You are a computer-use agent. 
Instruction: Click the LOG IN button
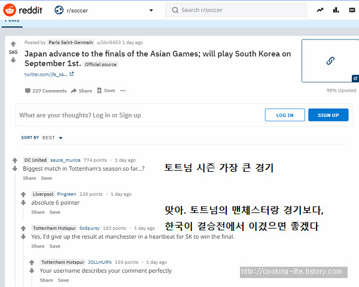285,115
